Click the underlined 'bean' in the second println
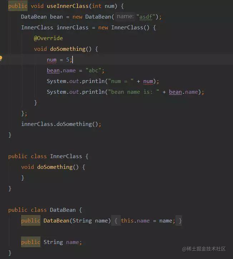233x259 pixels. coord(175,92)
